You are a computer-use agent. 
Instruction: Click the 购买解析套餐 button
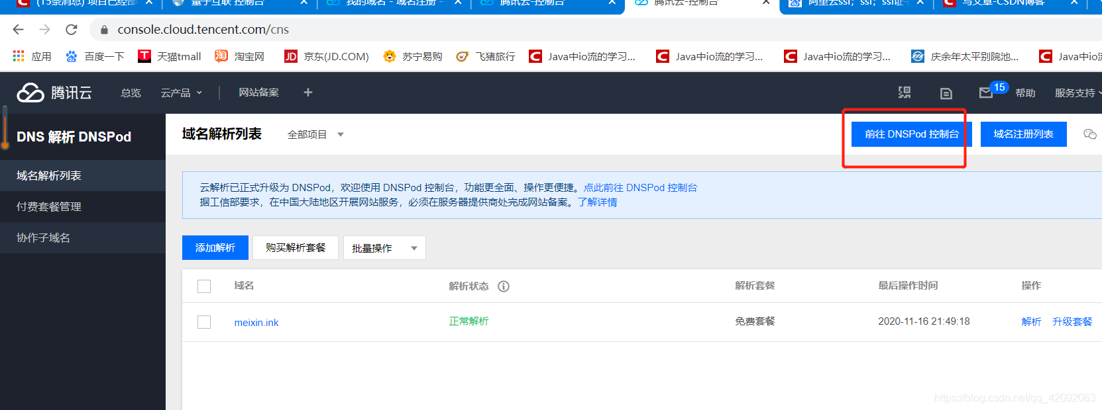pos(296,248)
